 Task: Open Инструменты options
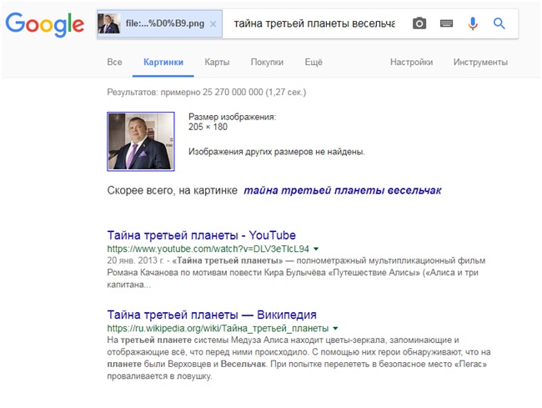(480, 63)
